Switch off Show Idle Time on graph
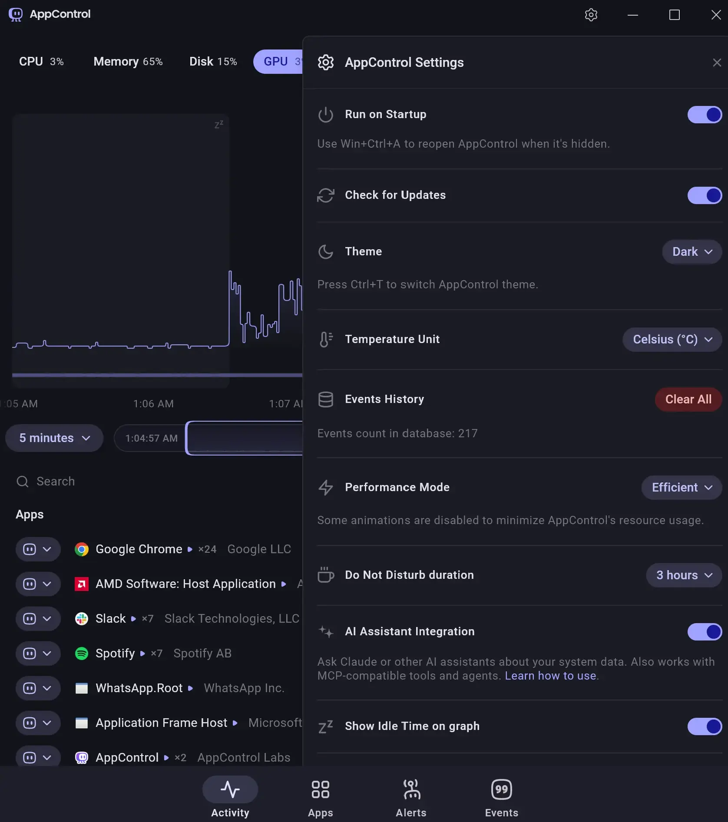This screenshot has height=822, width=728. point(705,726)
